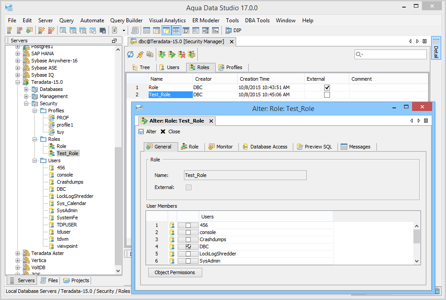Click the Register Server toolbar icon

pyautogui.click(x=9, y=30)
